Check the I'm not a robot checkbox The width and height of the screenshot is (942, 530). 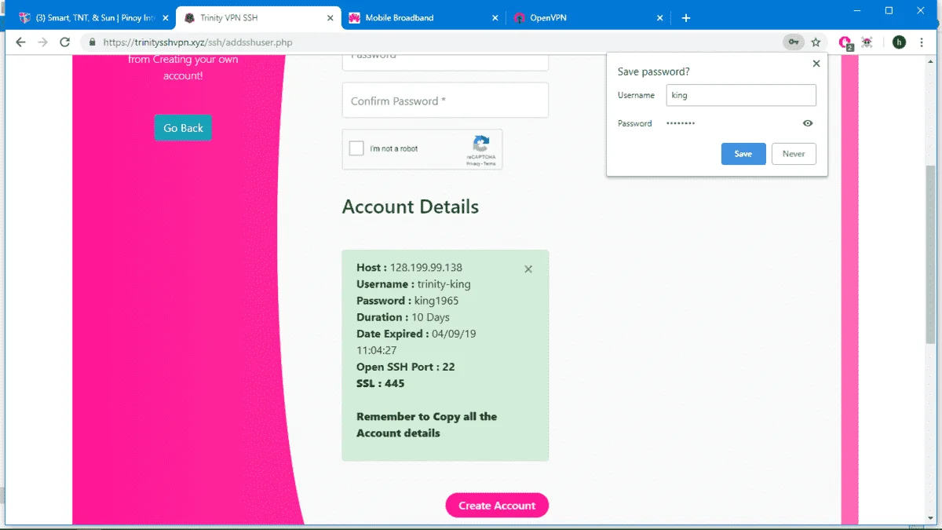(356, 148)
